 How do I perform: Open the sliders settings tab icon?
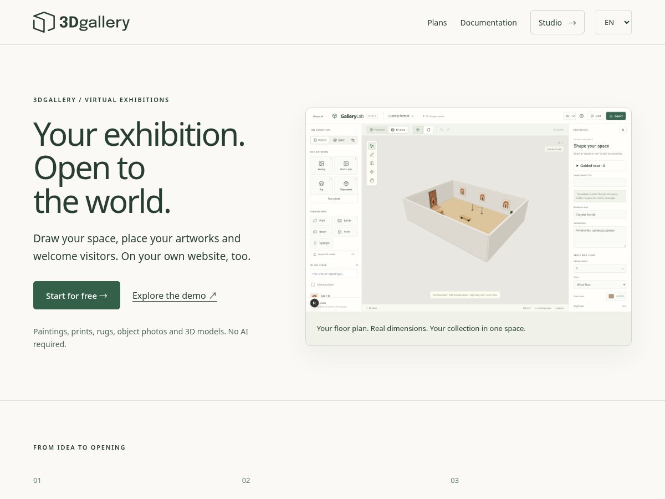(x=353, y=140)
